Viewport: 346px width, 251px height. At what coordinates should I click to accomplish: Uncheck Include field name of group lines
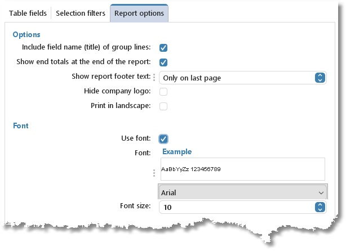pyautogui.click(x=163, y=48)
